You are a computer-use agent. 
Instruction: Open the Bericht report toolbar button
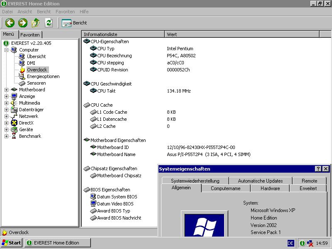[x=75, y=23]
